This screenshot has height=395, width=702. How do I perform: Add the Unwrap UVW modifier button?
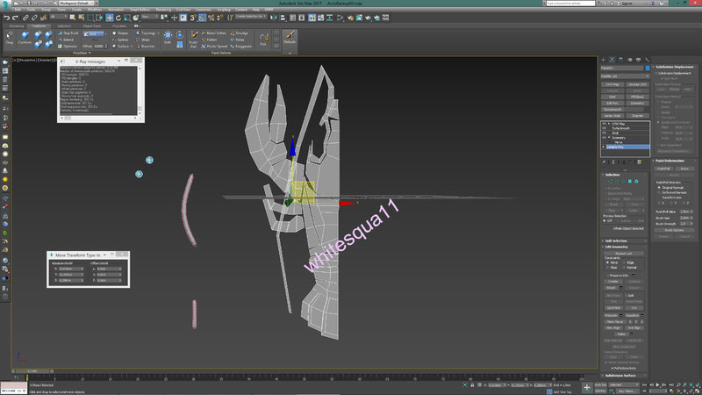click(637, 84)
